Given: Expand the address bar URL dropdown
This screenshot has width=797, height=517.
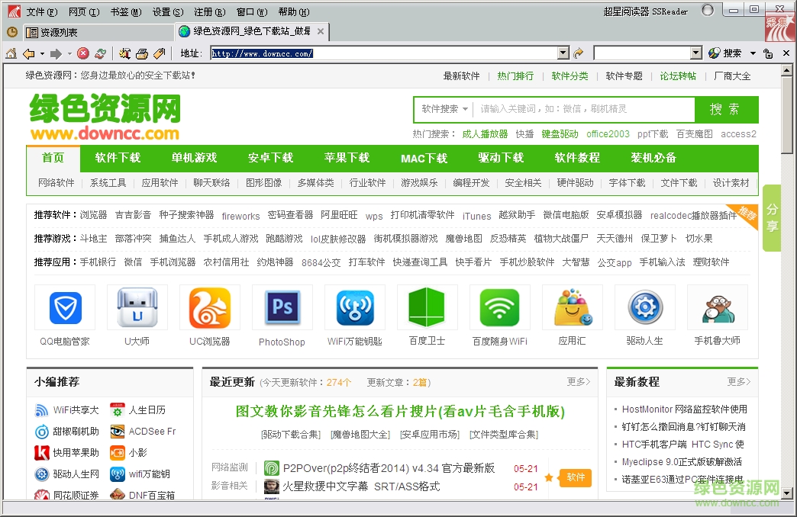Looking at the screenshot, I should [563, 53].
